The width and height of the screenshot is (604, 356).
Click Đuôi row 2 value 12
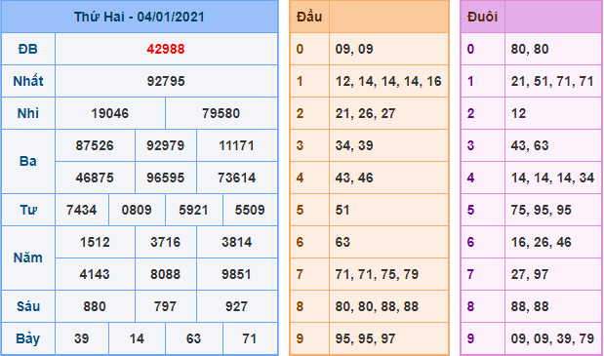[518, 113]
